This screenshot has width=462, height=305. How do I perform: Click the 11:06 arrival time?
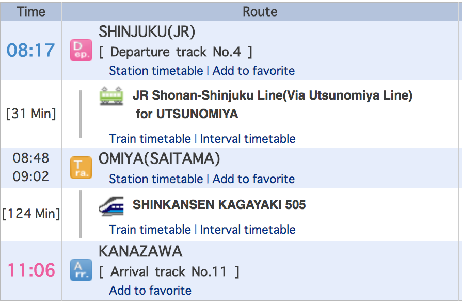pyautogui.click(x=31, y=270)
